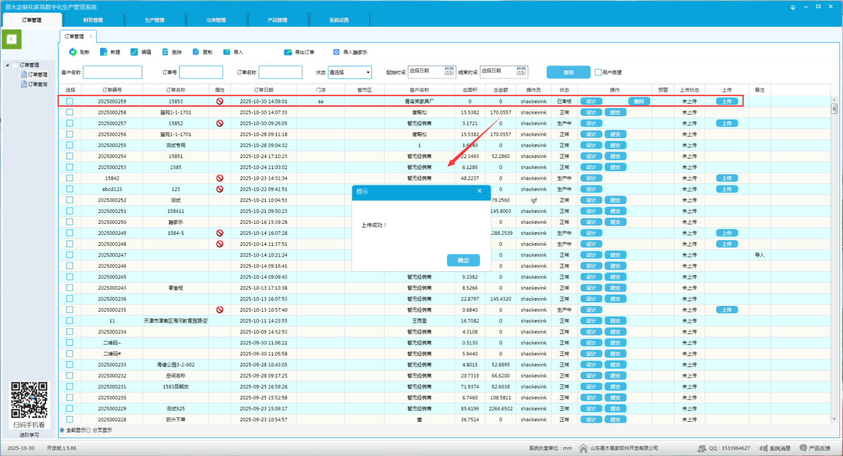Click 确定 in the 提示 dialog
The image size is (843, 456).
click(x=463, y=260)
